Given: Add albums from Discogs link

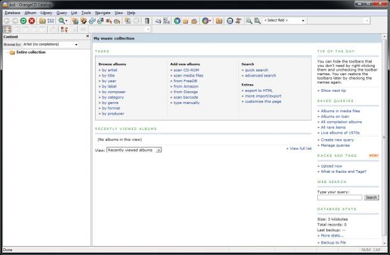Looking at the screenshot, I should click(x=185, y=92).
